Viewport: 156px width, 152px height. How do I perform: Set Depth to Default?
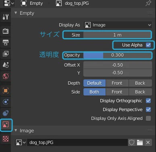pyautogui.click(x=94, y=83)
